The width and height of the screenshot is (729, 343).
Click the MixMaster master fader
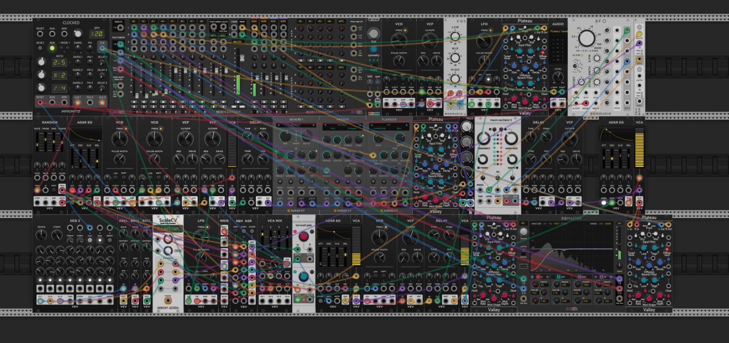tap(242, 58)
